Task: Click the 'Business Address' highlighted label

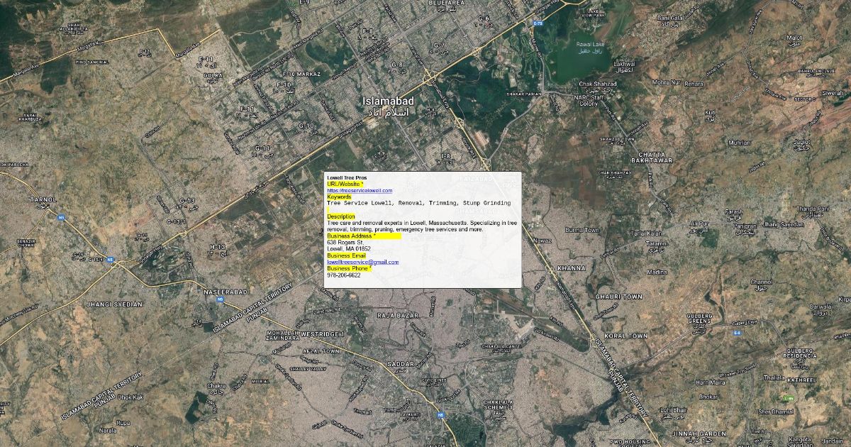Action: (x=364, y=236)
